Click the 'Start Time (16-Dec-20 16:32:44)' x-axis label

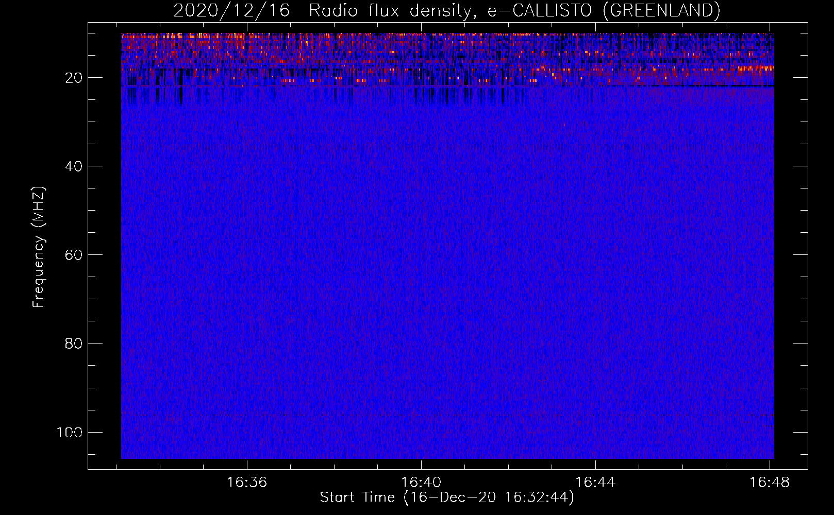pos(447,497)
